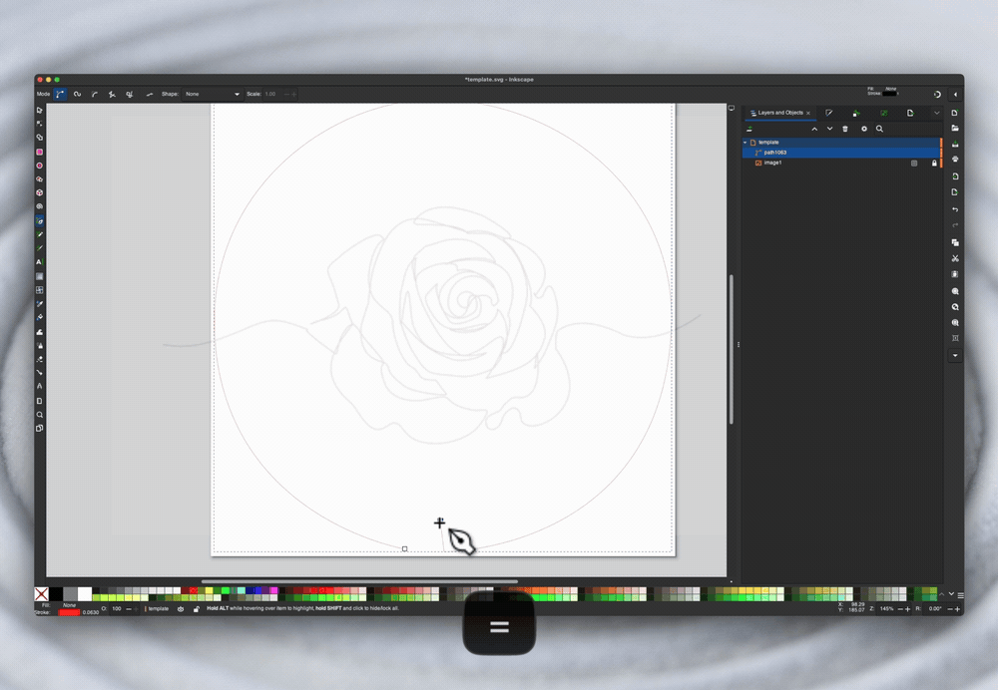Switch to Fill and Stroke tab
998x690 pixels.
tap(828, 113)
